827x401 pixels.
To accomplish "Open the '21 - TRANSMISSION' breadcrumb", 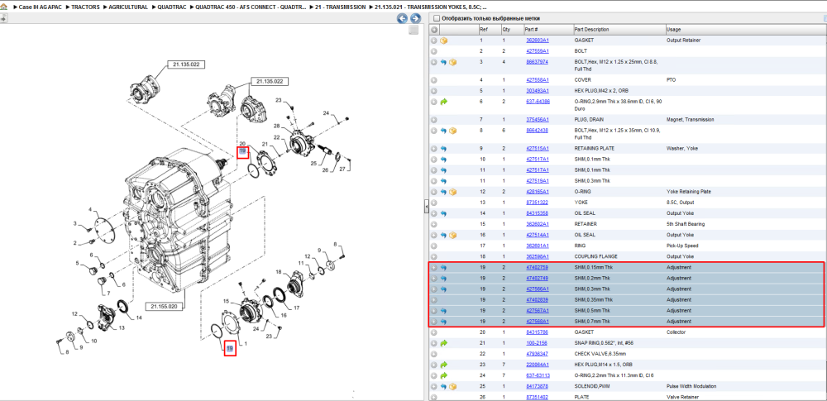I will 340,7.
